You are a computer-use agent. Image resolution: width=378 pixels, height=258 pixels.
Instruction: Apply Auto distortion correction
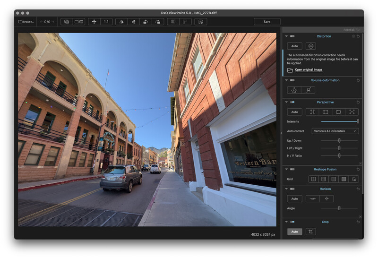point(294,46)
